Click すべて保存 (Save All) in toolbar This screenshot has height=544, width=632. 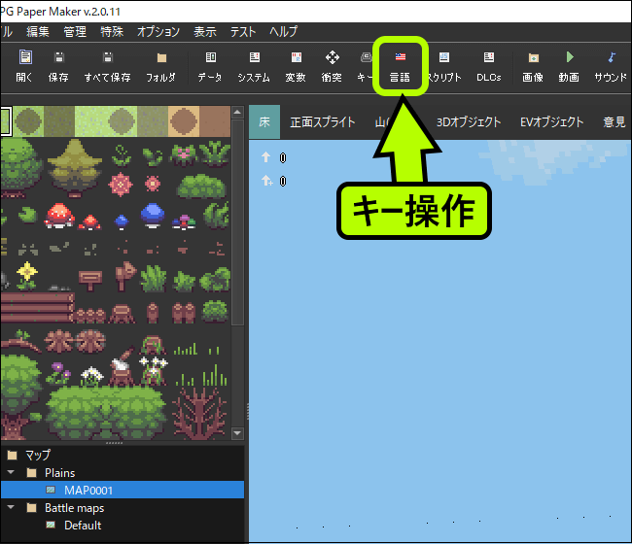(x=107, y=65)
